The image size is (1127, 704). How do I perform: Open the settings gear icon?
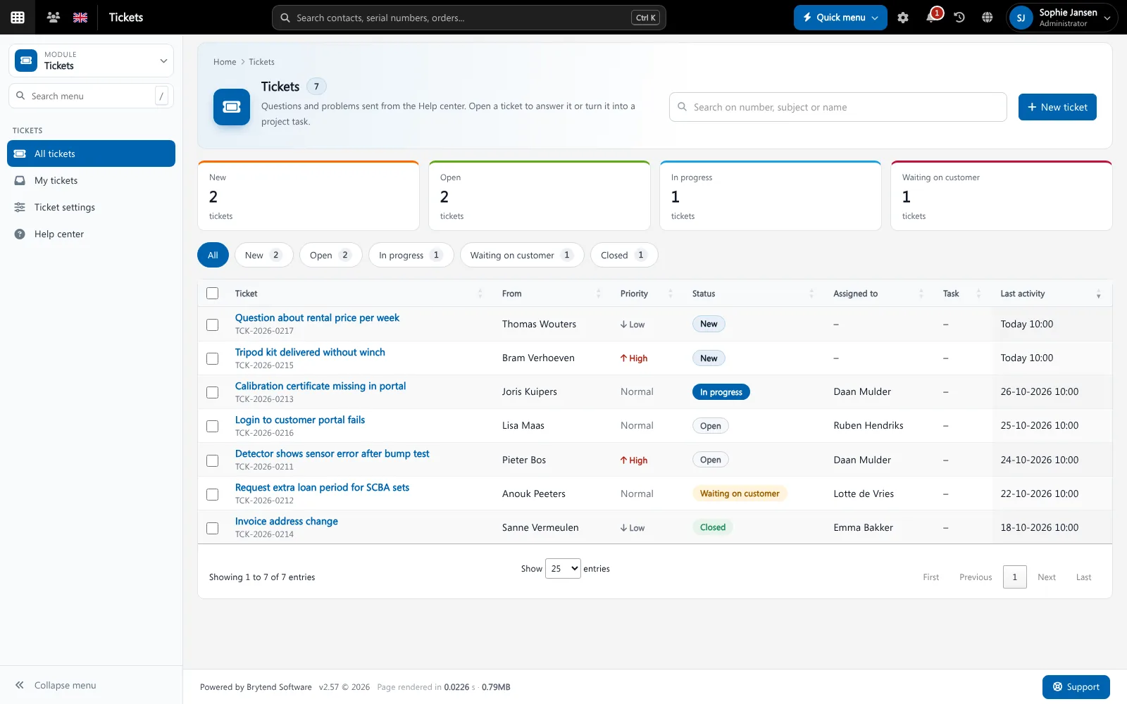tap(903, 18)
